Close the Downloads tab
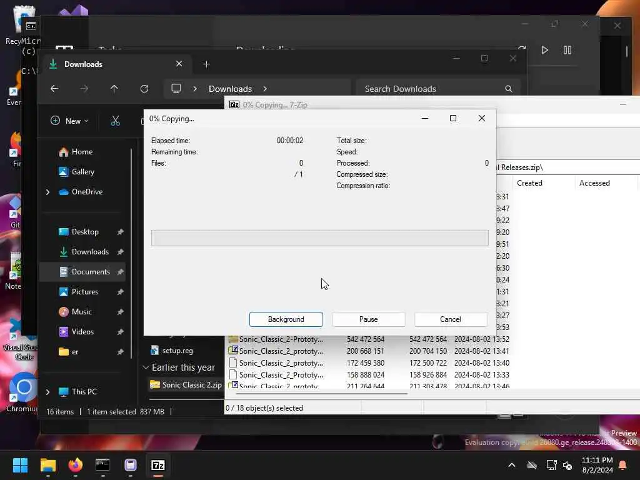Image resolution: width=640 pixels, height=480 pixels. (x=179, y=64)
